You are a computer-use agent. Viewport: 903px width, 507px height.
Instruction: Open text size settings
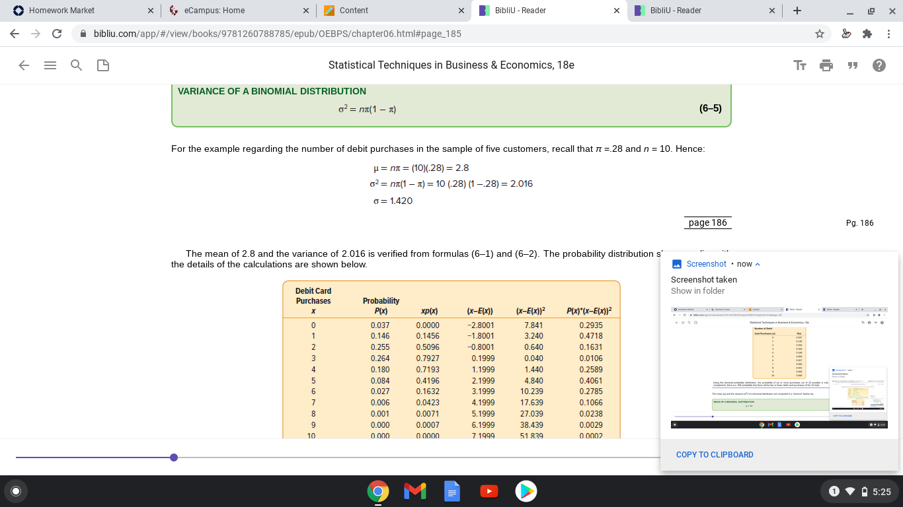[x=800, y=65]
